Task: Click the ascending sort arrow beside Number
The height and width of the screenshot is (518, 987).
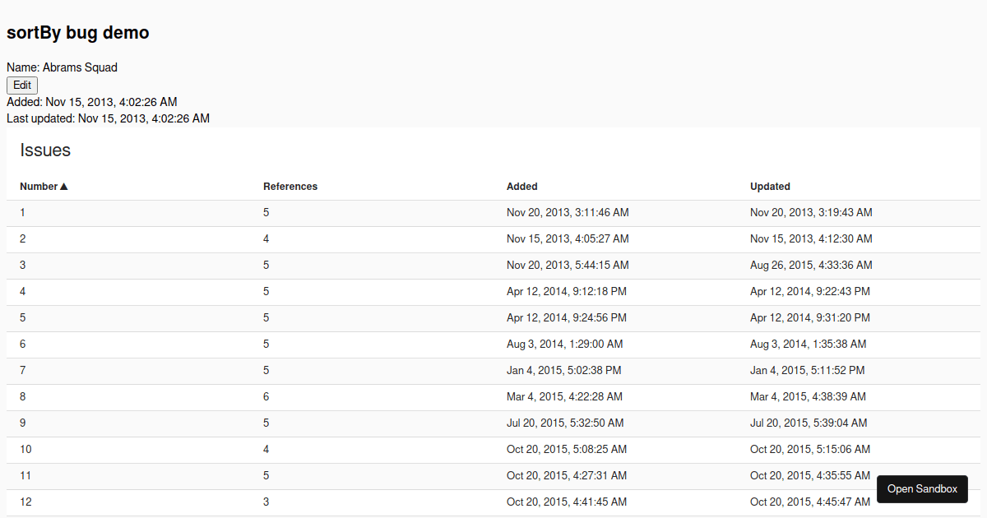Action: 64,187
